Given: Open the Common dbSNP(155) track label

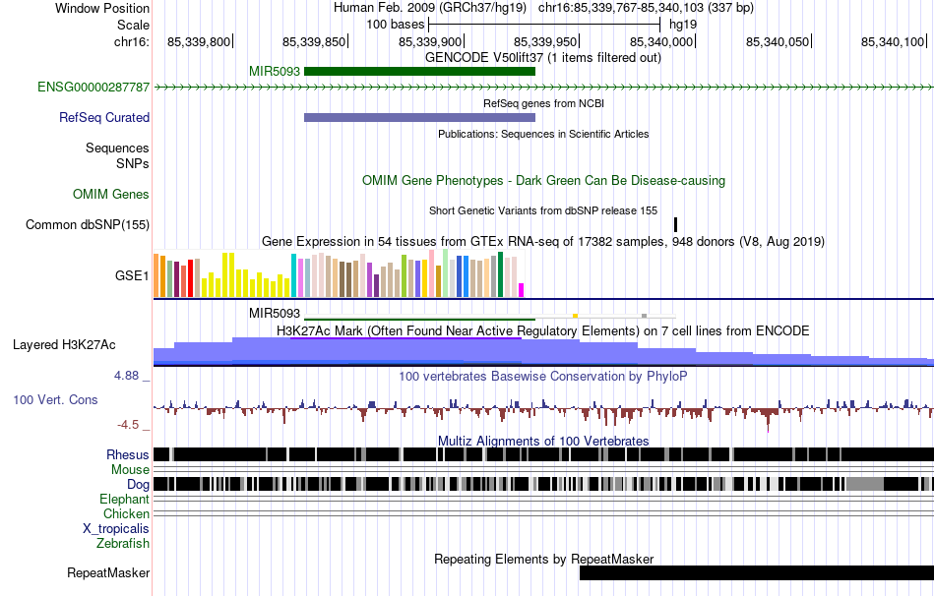Looking at the screenshot, I should click(x=88, y=224).
